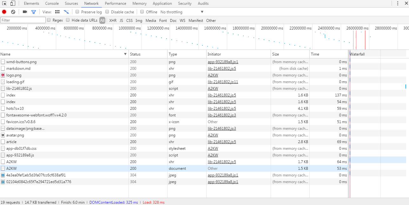Open lib-21461802.js:11 initiator link
Screen dimensions: 409x205
click(223, 82)
